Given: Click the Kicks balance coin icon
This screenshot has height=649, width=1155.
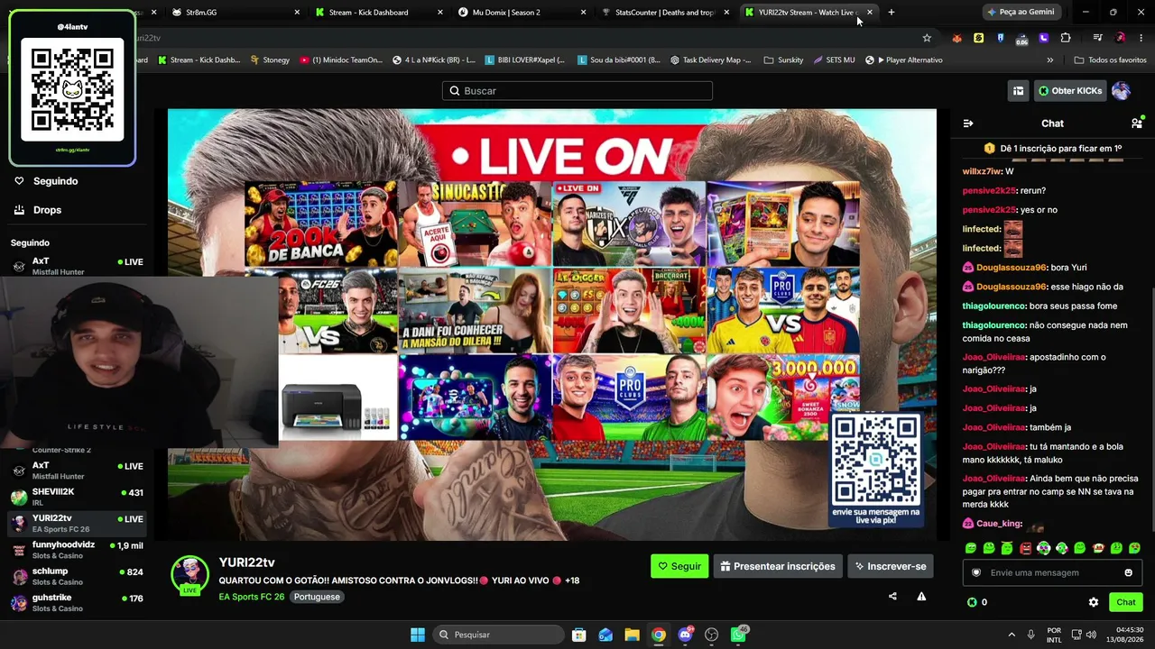Looking at the screenshot, I should click(x=972, y=602).
